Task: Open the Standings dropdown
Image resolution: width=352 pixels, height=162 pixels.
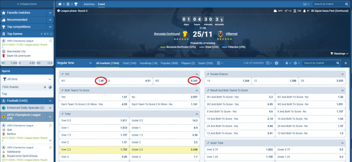Action: click(339, 54)
